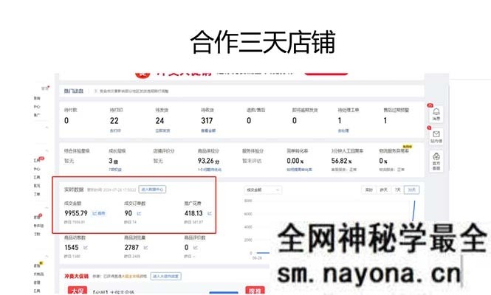The height and width of the screenshot is (295, 491).
Task: Click trend icon beside 推广花费 418.13
Action: point(210,213)
